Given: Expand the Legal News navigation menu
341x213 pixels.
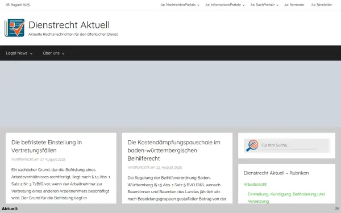Looking at the screenshot, I should pyautogui.click(x=19, y=53).
